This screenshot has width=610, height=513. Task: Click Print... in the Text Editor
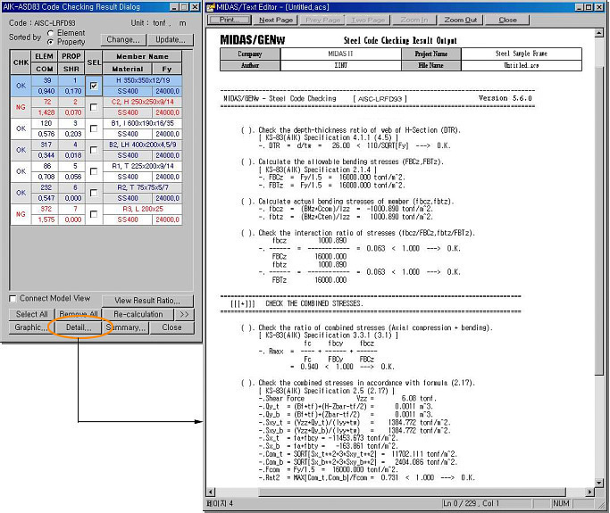pyautogui.click(x=230, y=20)
